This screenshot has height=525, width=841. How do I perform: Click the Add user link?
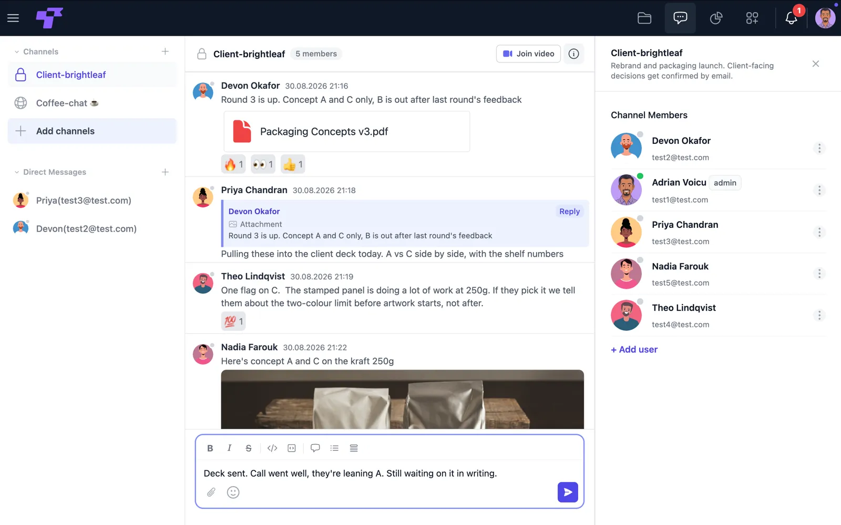point(634,350)
